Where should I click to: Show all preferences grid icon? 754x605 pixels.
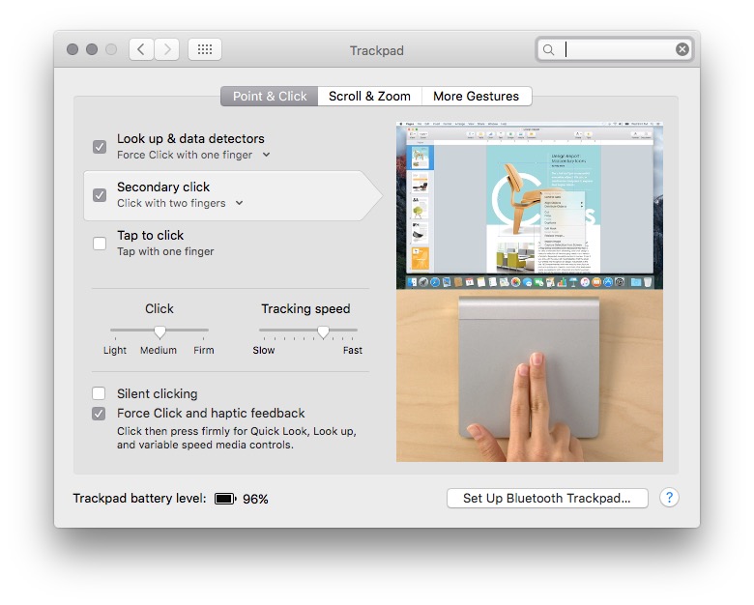(205, 49)
